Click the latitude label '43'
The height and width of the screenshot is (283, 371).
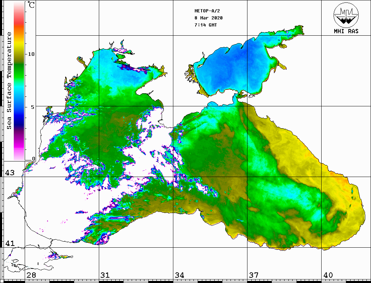click(x=10, y=173)
